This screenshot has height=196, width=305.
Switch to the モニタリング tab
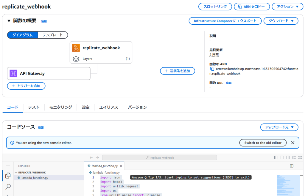click(60, 107)
